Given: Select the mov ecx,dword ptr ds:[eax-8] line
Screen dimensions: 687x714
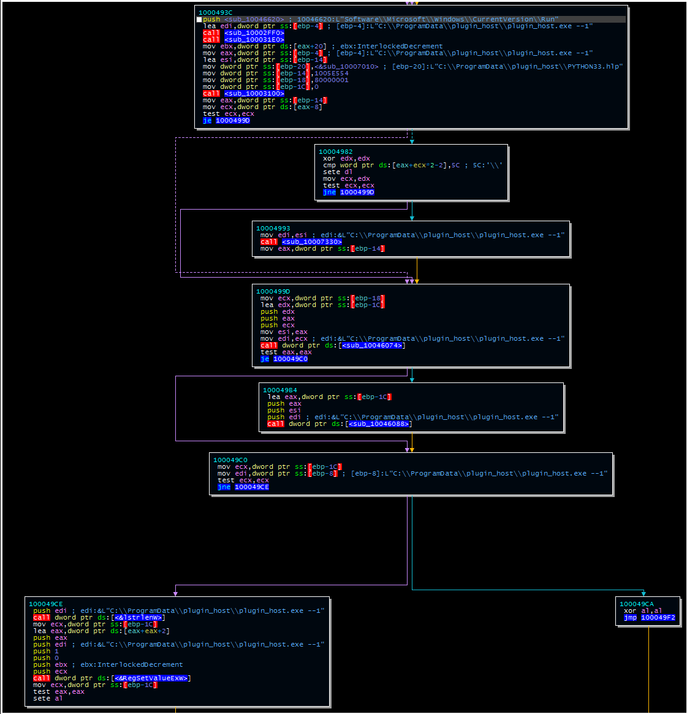Looking at the screenshot, I should 262,107.
